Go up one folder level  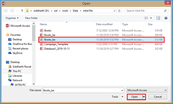click(22, 11)
